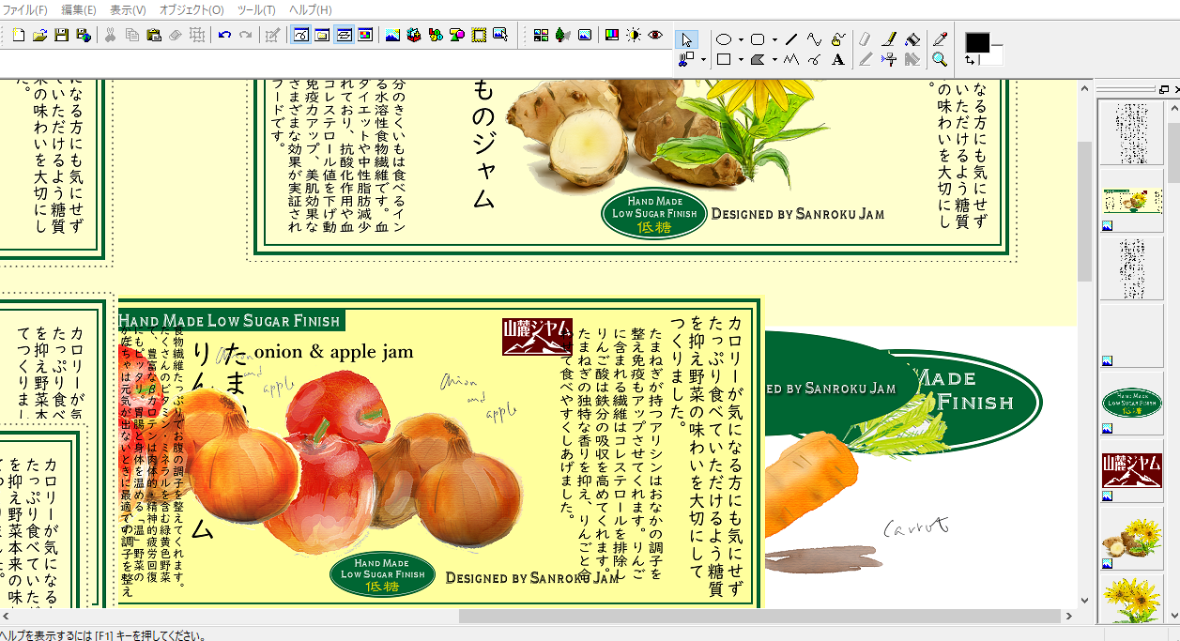
Task: Click the Red-eye correction eye icon
Action: pyautogui.click(x=655, y=36)
